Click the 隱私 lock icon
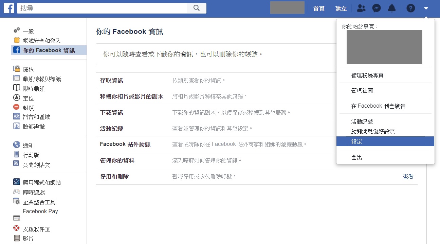The height and width of the screenshot is (244, 440). (17, 69)
